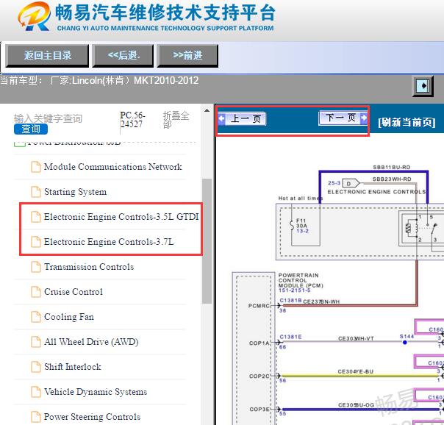
Task: Click document icon beside Module Communications Network
Action: coord(36,167)
